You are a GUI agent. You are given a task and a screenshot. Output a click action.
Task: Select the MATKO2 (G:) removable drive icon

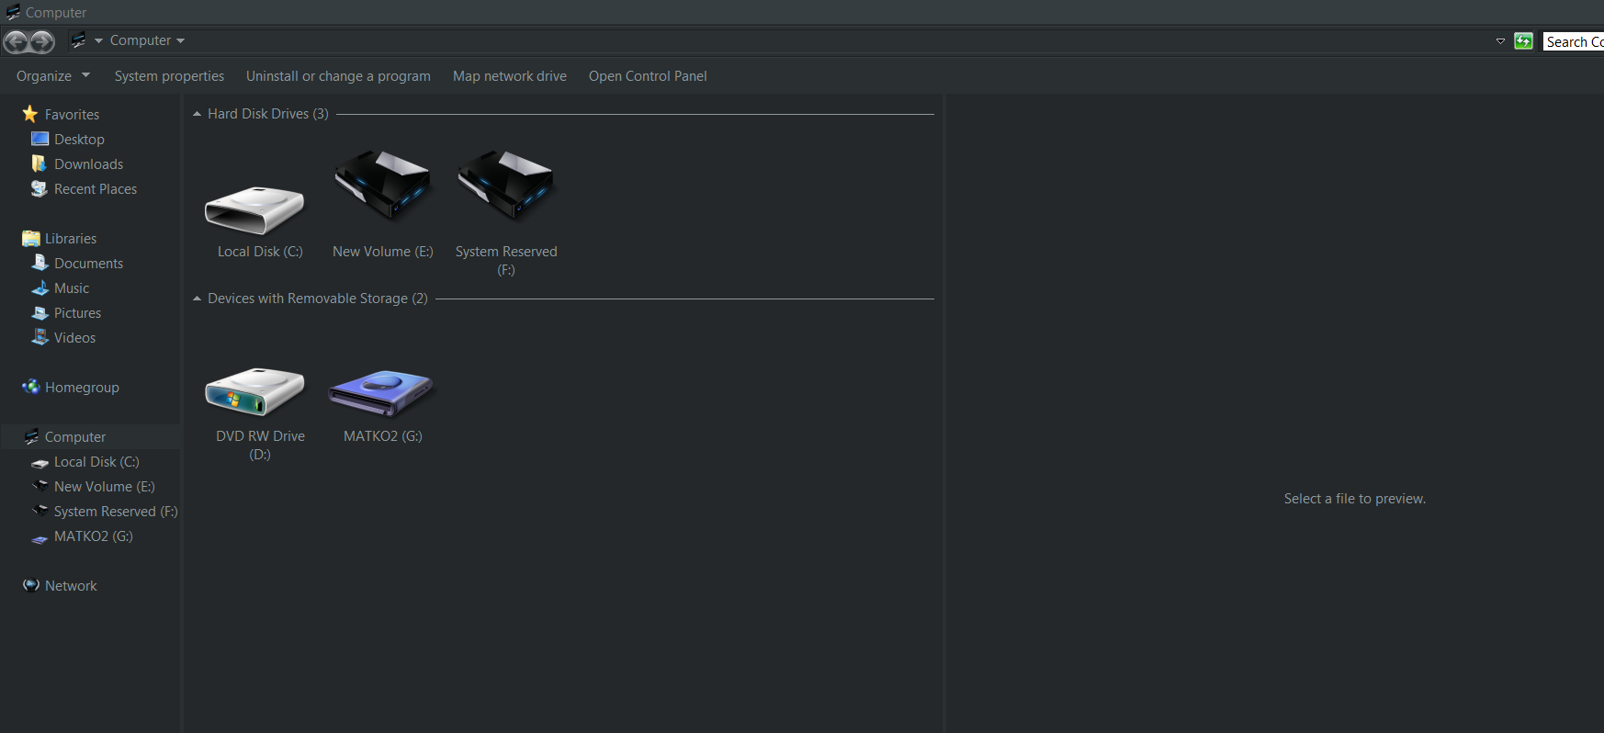pos(380,391)
